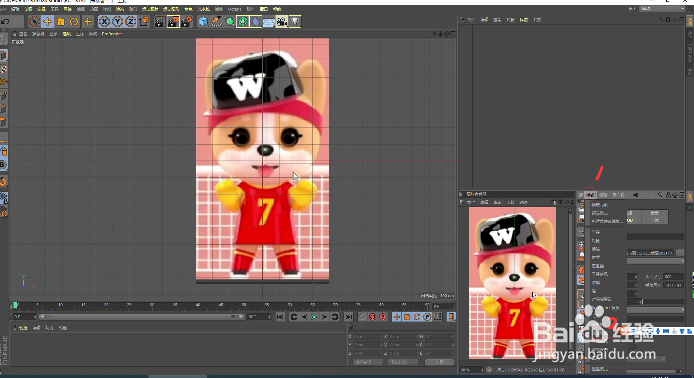Play the animation forward
Viewport: 694px width, 378px height.
(314, 317)
